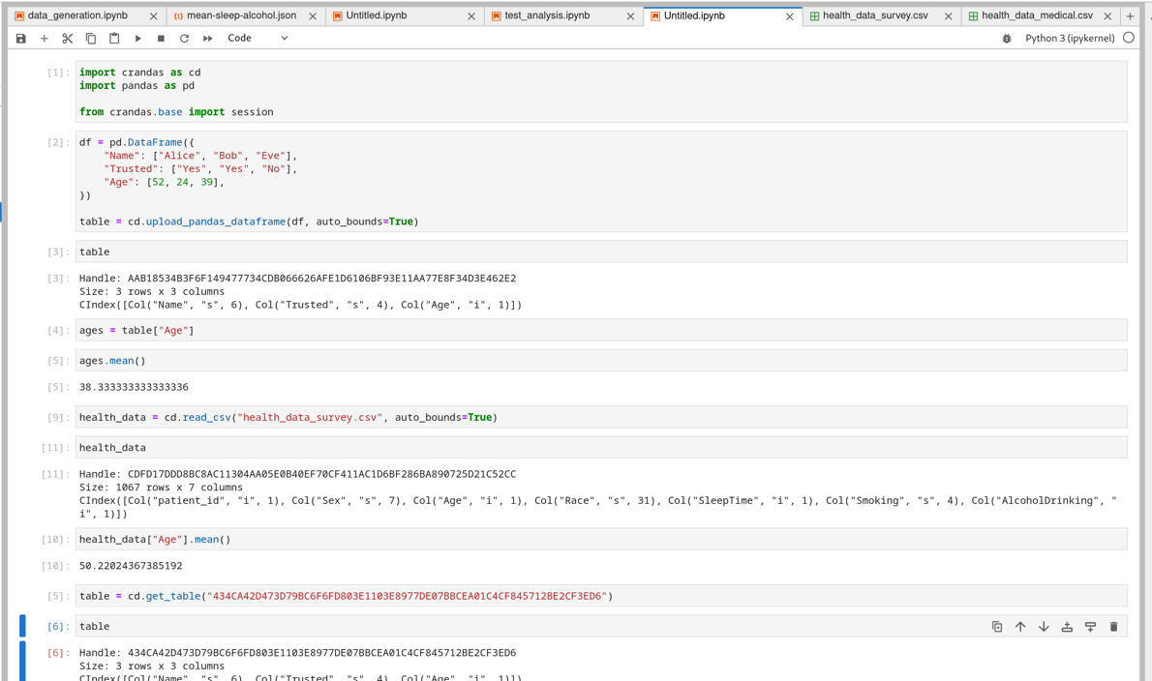Run the selected notebook cell
The height and width of the screenshot is (681, 1152).
pos(136,38)
